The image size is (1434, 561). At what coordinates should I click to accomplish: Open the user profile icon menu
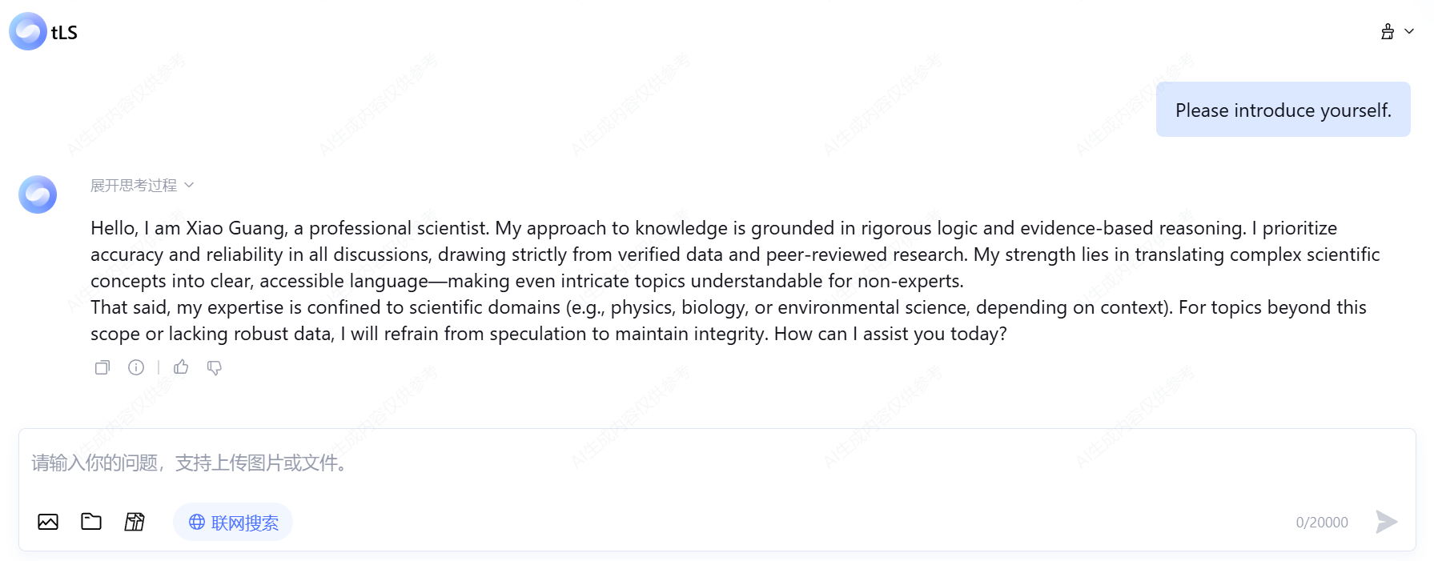click(x=1388, y=32)
